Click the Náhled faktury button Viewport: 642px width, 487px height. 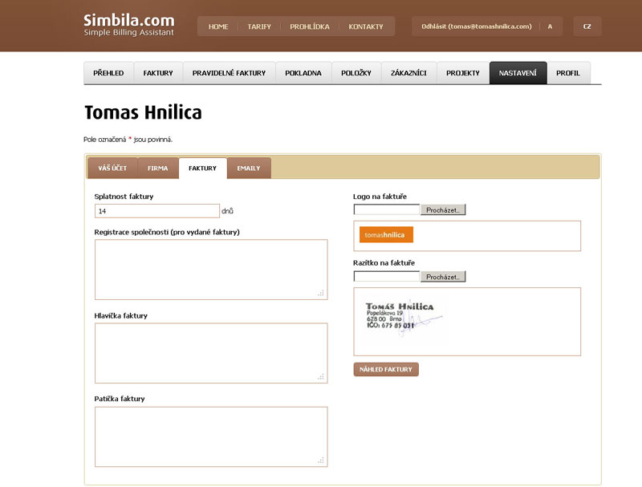click(x=386, y=370)
